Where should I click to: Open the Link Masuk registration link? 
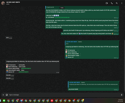click(62, 17)
